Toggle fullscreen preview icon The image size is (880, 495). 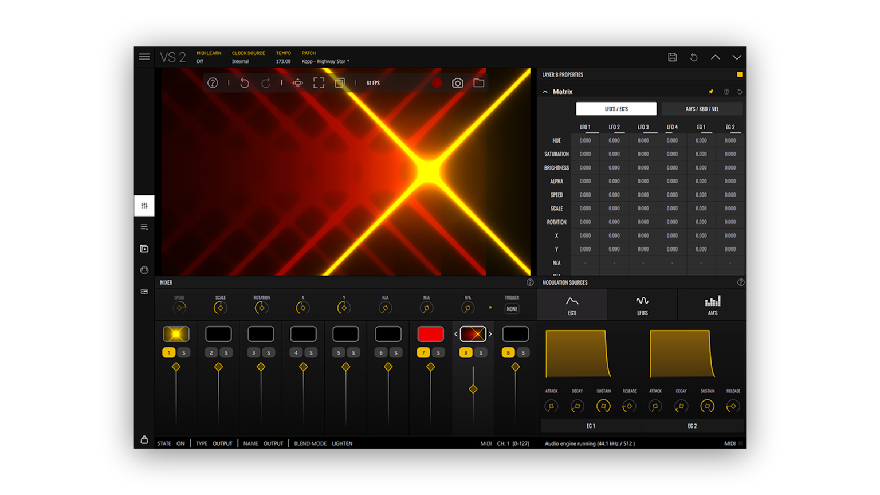click(319, 83)
